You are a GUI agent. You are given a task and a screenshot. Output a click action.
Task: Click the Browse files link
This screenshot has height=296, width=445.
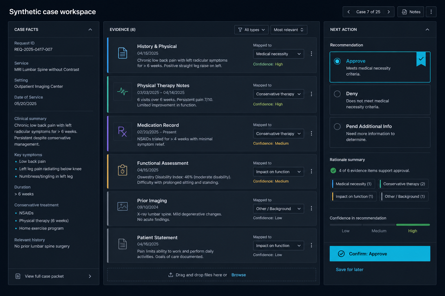click(238, 275)
